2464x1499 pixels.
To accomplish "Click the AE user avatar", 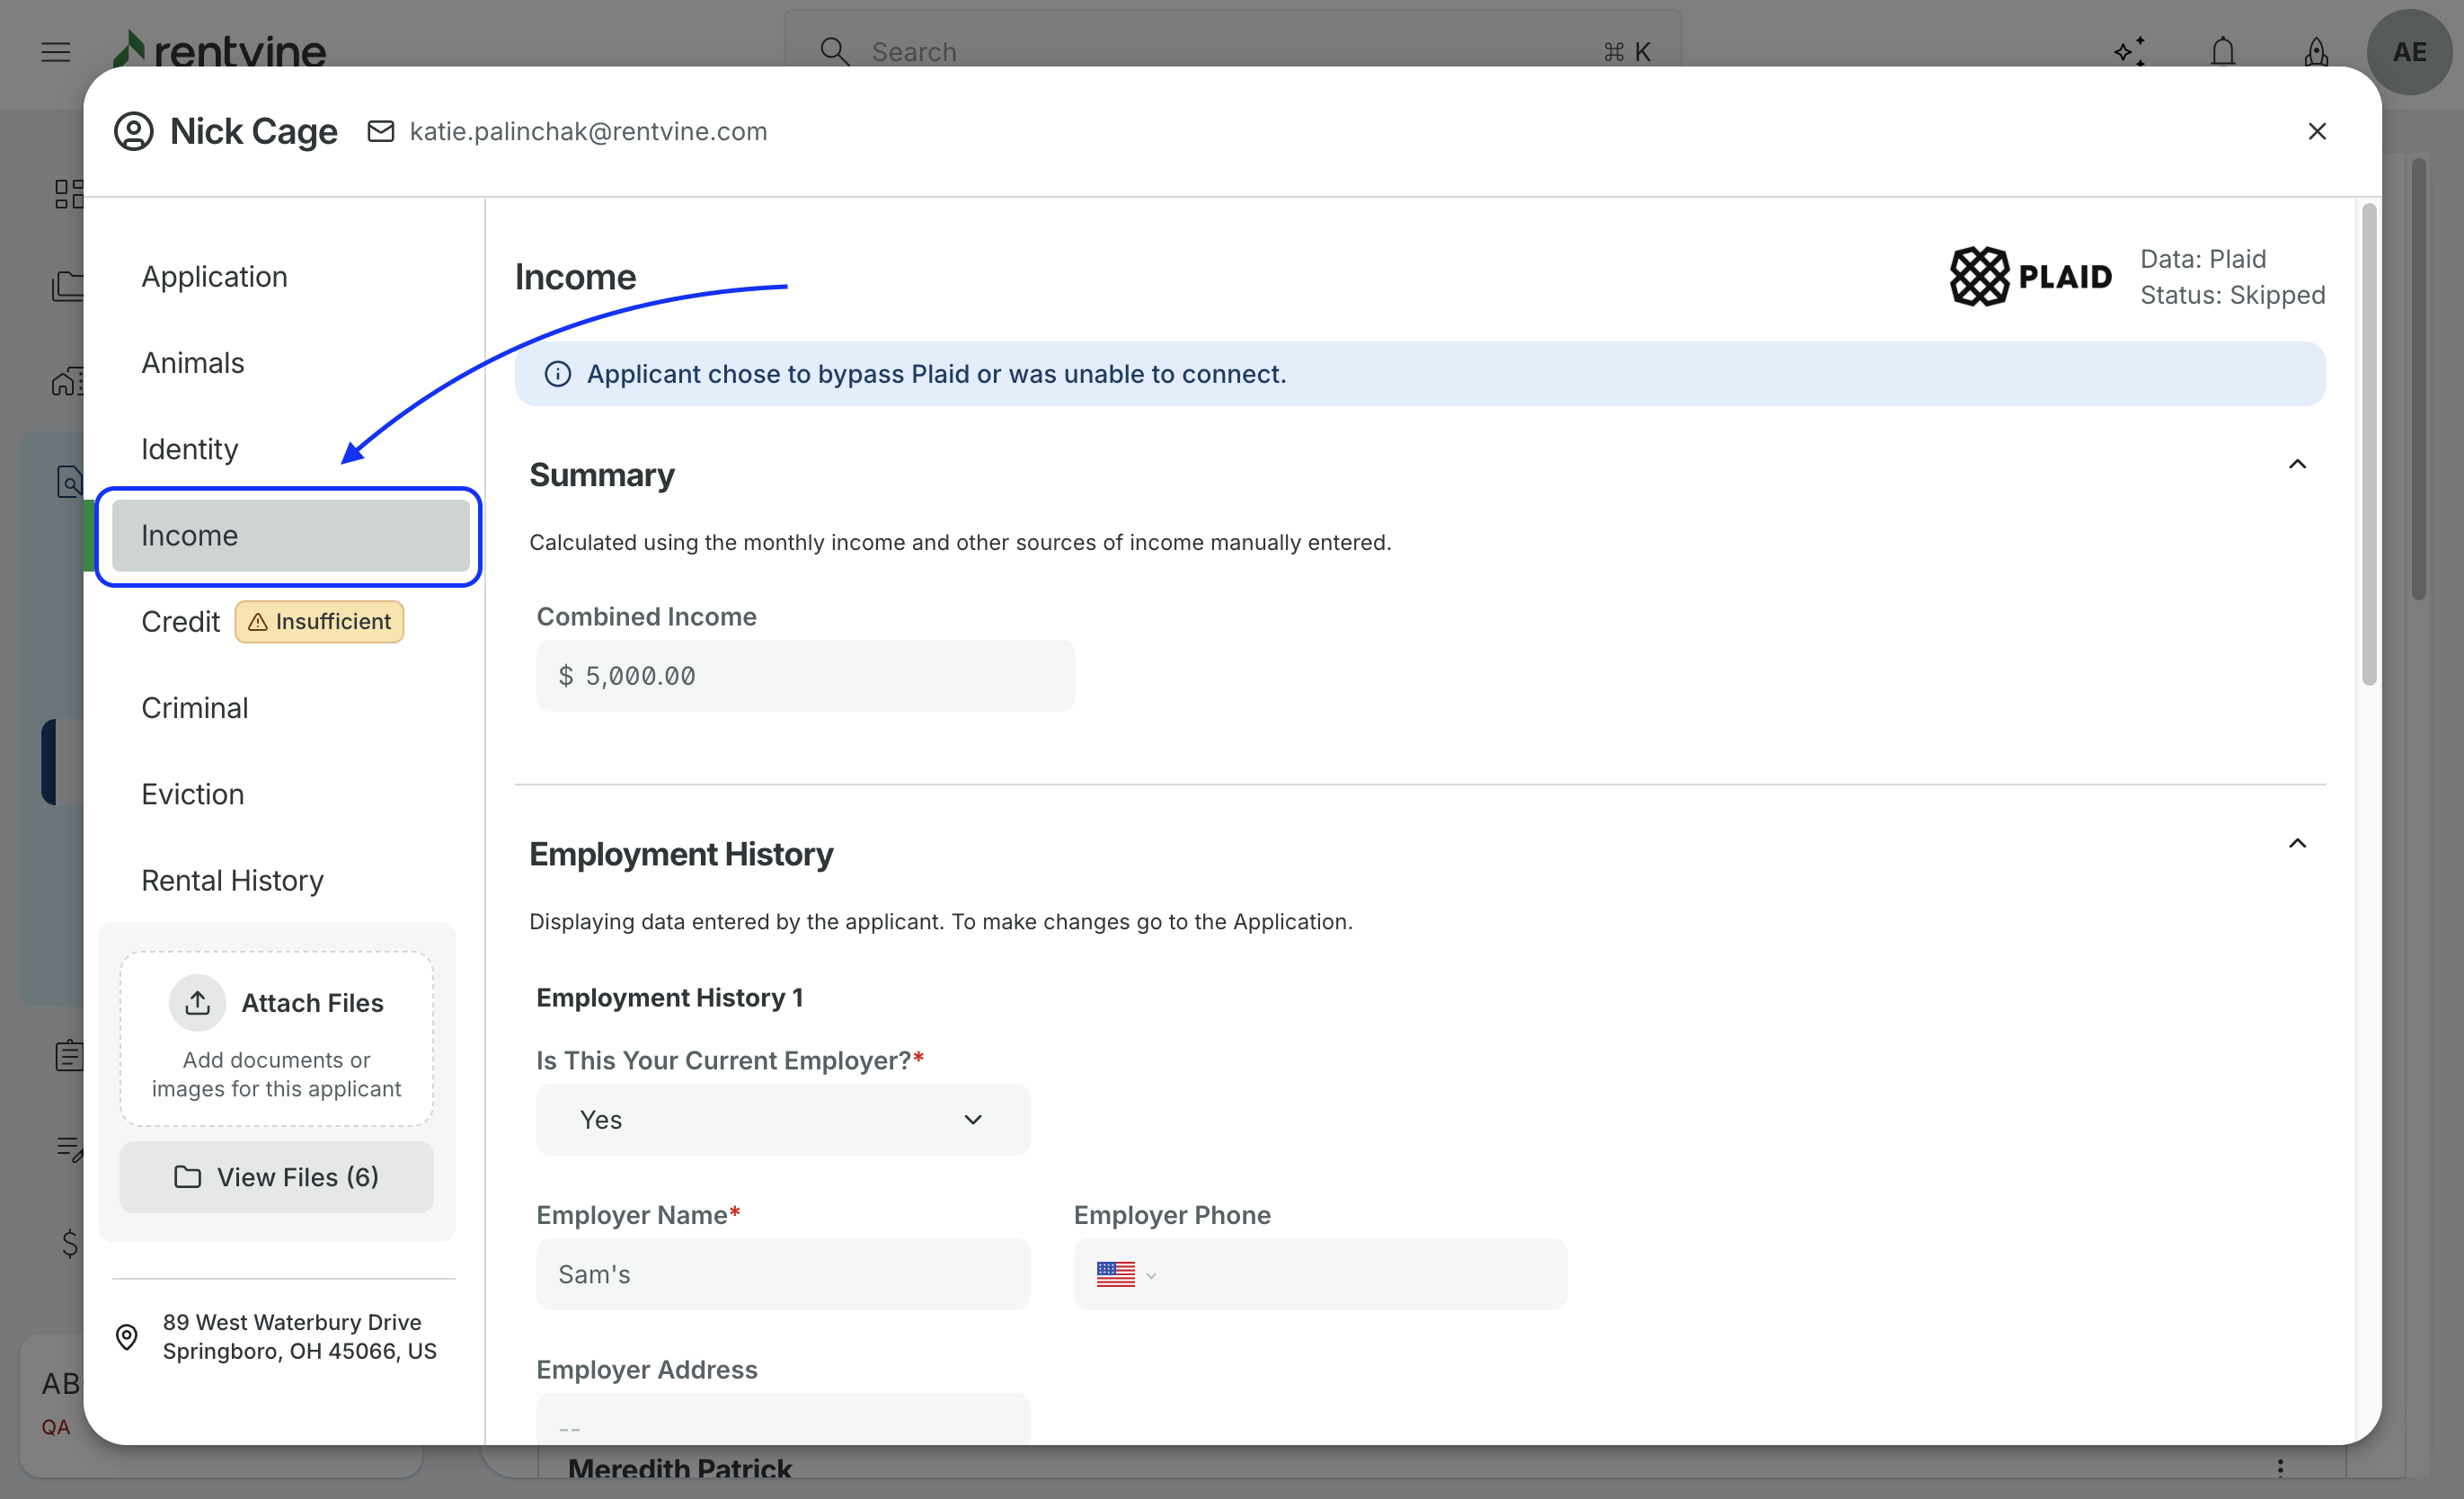I will coord(2408,52).
